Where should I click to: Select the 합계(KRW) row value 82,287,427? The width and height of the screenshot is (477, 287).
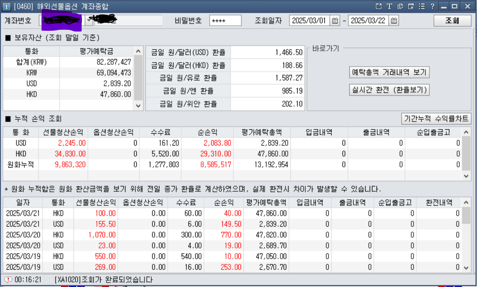(x=114, y=62)
